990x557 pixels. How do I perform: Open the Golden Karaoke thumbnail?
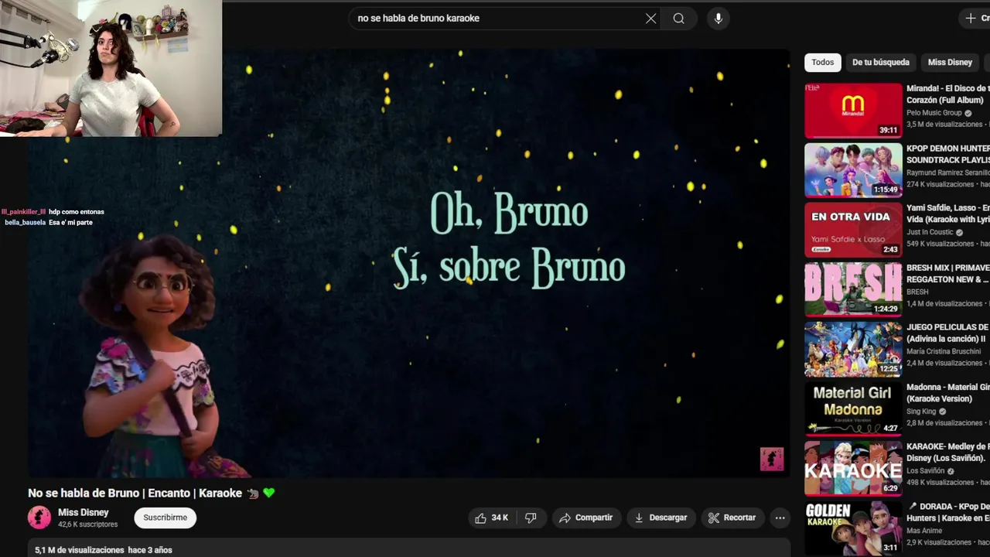853,528
